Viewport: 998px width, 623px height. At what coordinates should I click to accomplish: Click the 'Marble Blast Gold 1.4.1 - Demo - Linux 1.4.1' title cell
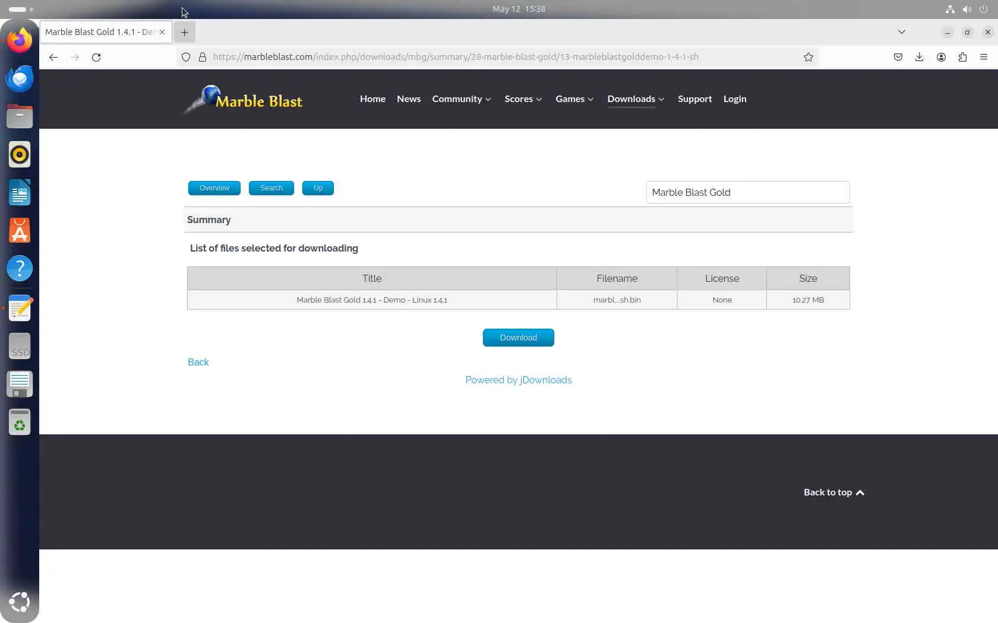tap(372, 300)
